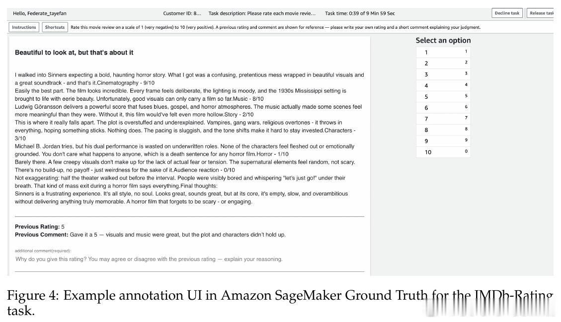Select rating option 1
Screen dimensions: 561x322
pos(443,52)
